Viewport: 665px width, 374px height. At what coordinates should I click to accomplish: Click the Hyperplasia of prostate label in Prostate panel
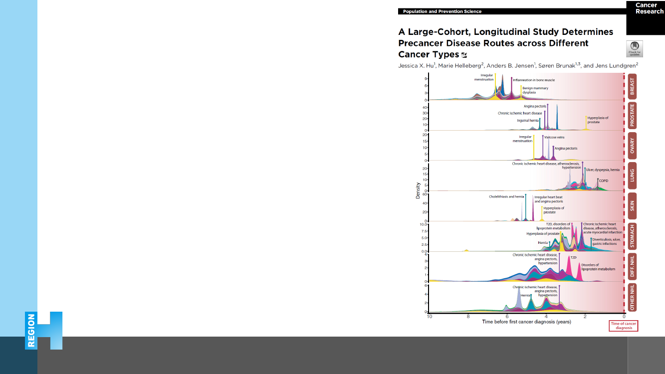click(598, 120)
